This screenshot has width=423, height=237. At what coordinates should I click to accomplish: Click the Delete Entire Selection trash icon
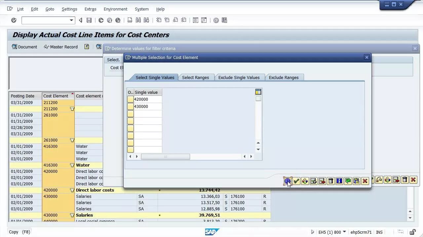(x=330, y=181)
